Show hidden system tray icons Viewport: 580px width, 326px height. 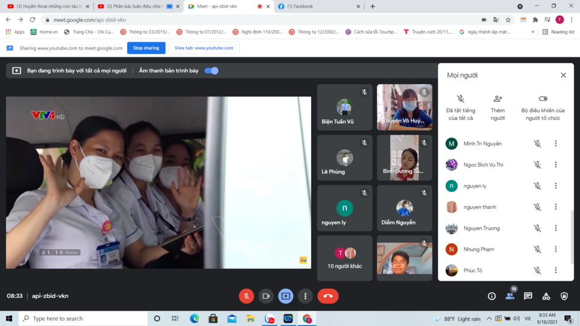489,318
